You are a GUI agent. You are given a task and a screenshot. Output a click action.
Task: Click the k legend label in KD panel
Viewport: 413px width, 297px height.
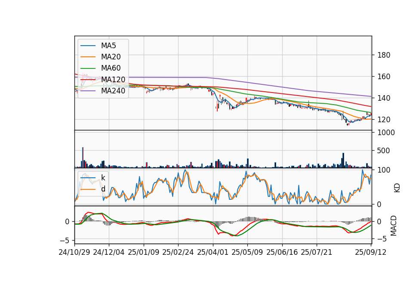coord(103,178)
